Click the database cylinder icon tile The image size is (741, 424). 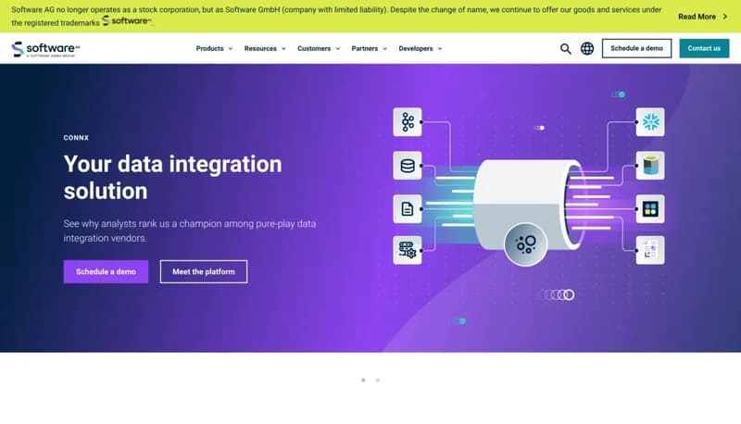408,166
